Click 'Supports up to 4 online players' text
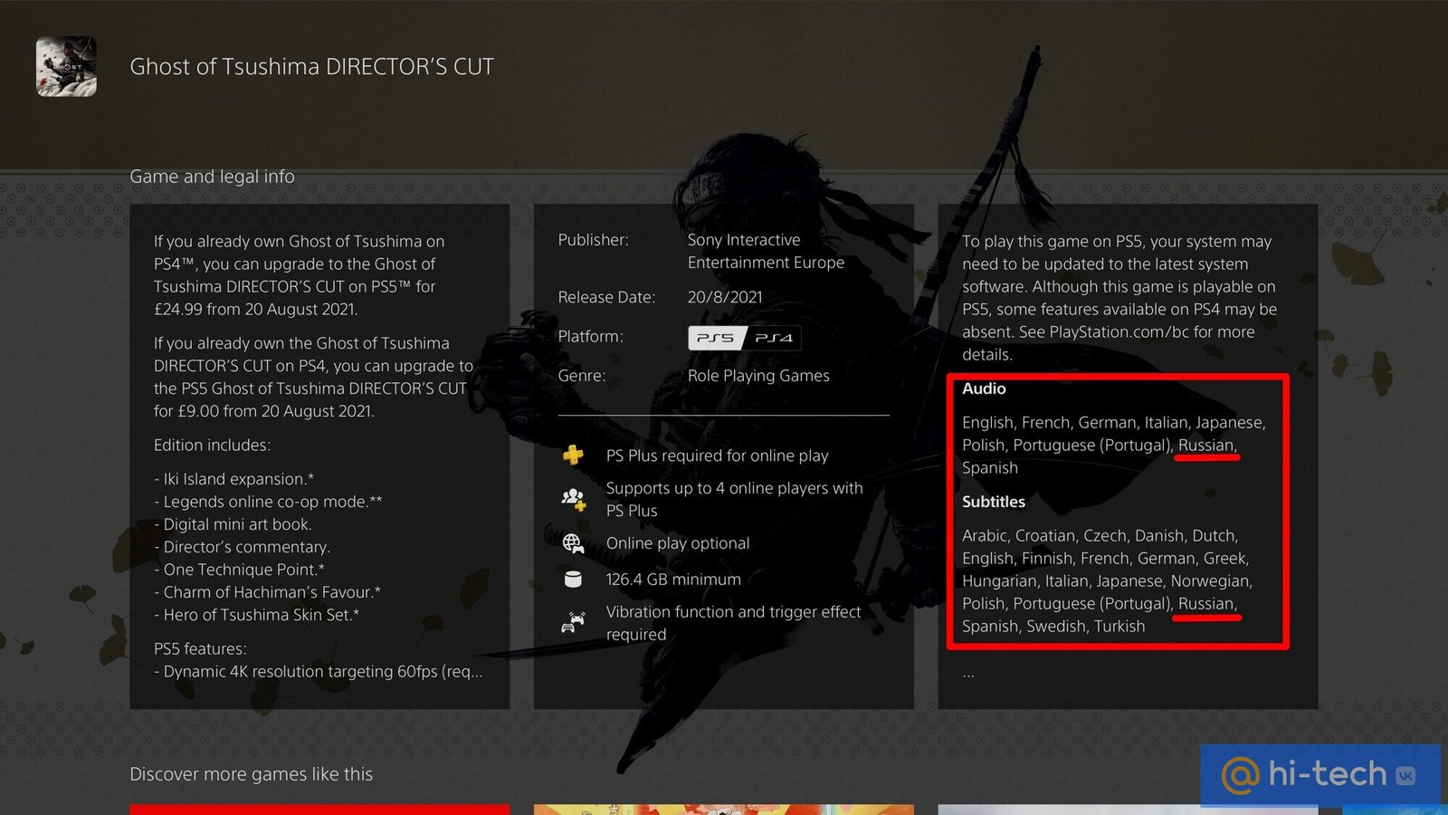Viewport: 1448px width, 815px height. 735,499
